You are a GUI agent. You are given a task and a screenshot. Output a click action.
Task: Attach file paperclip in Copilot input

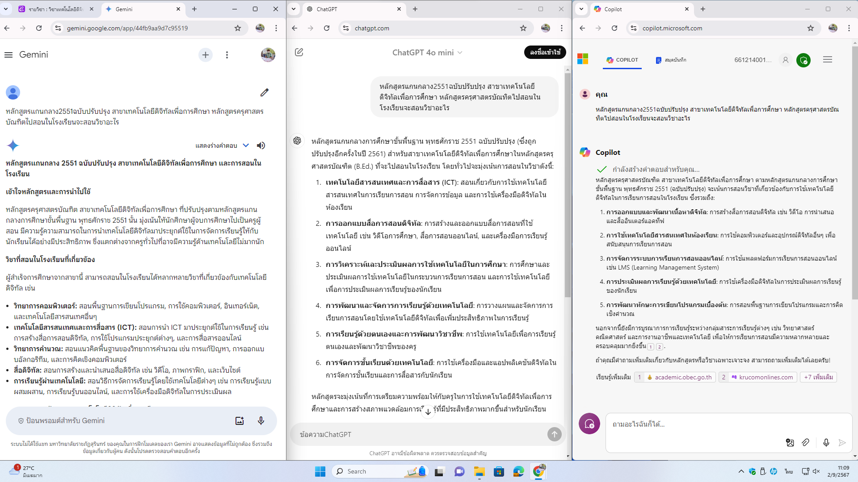805,442
